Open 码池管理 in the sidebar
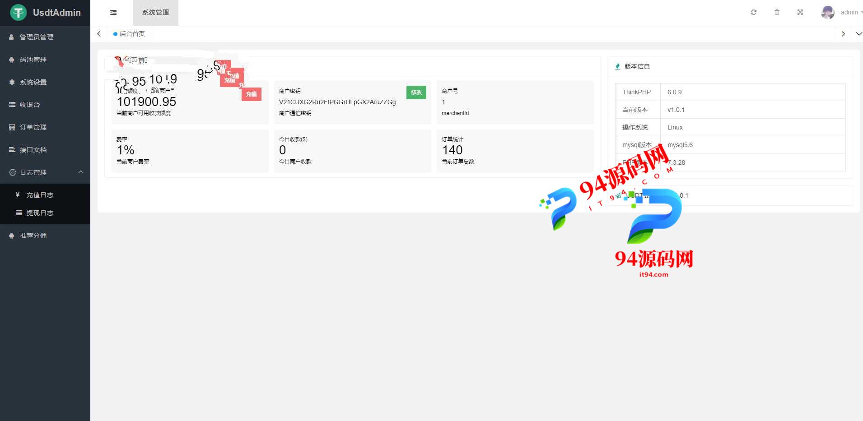This screenshot has width=863, height=421. (x=45, y=60)
